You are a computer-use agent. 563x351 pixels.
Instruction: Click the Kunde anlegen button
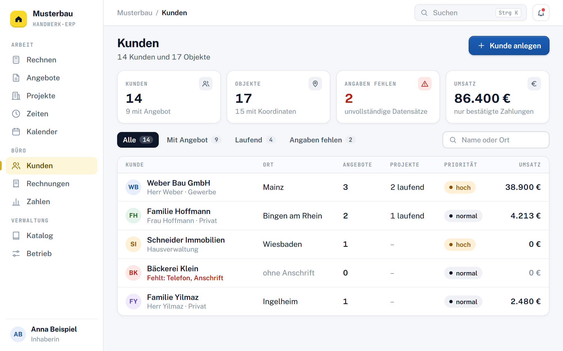[x=509, y=45]
